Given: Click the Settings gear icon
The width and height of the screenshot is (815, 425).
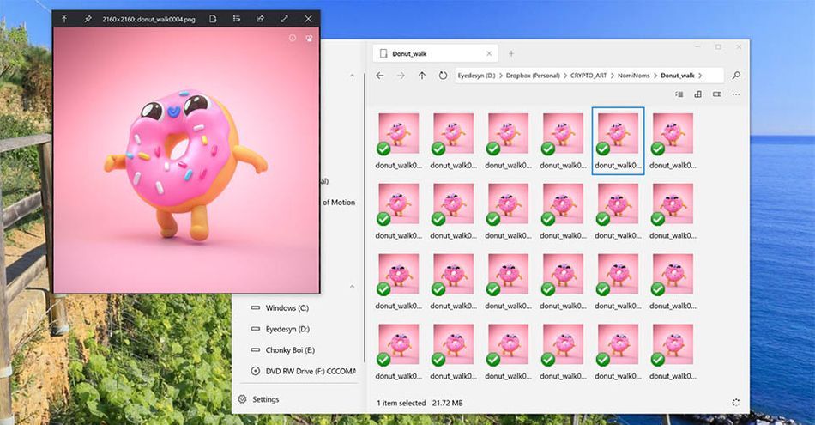Looking at the screenshot, I should pyautogui.click(x=242, y=399).
